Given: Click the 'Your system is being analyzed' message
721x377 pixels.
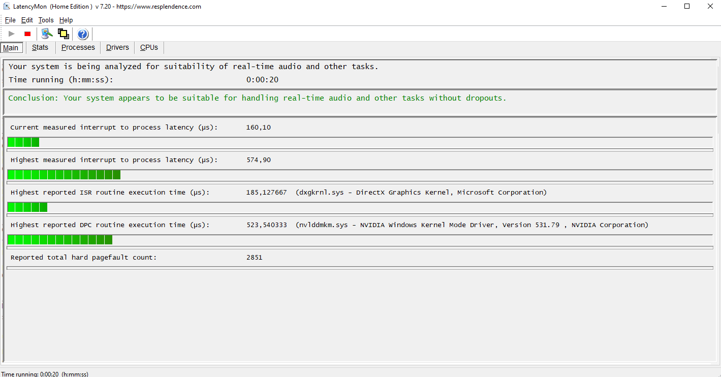Looking at the screenshot, I should [194, 67].
